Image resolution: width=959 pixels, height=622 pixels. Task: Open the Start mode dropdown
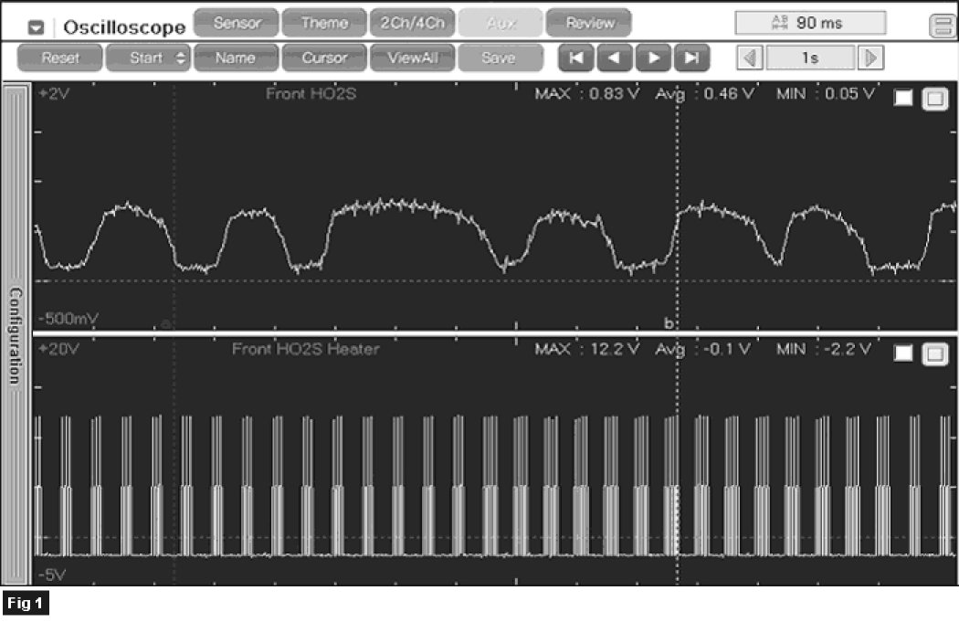(x=148, y=58)
